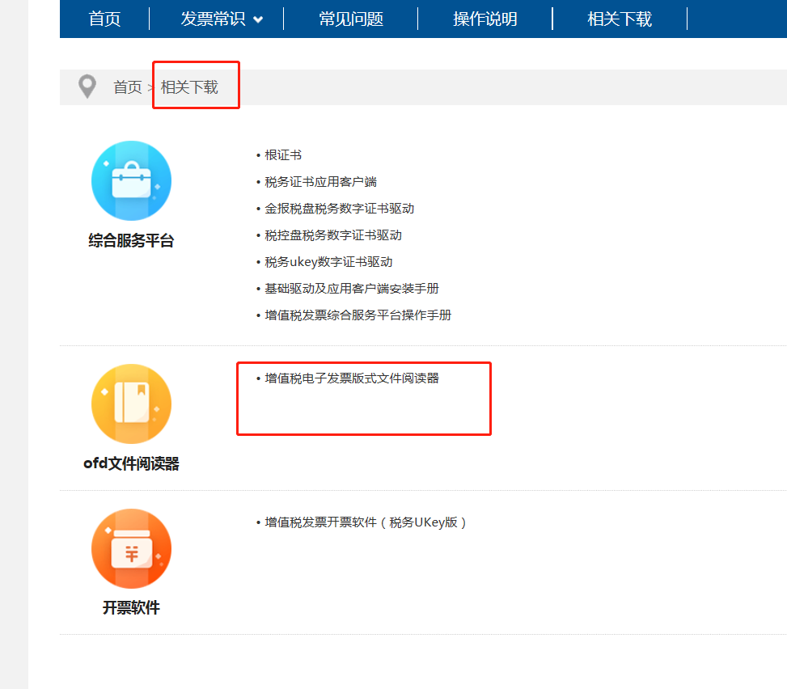
Task: Open the 操作说明 navigation item
Action: click(485, 19)
